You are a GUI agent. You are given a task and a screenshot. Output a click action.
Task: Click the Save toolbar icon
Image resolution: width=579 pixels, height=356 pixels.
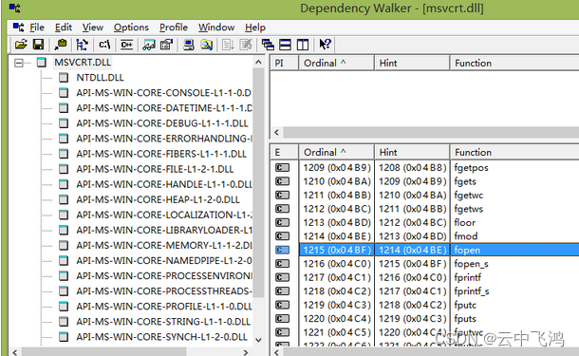click(38, 45)
